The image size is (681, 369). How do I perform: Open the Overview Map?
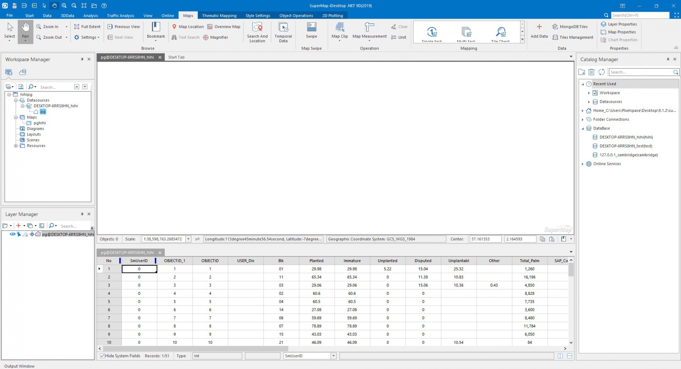click(x=224, y=27)
